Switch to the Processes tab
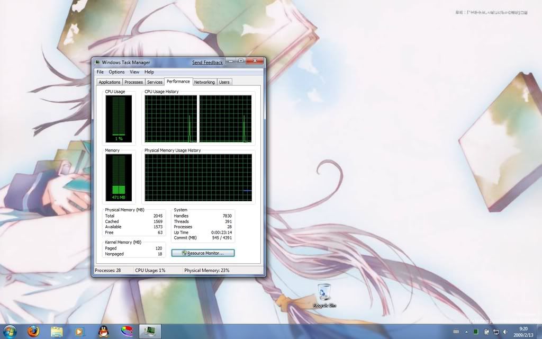The width and height of the screenshot is (542, 339). [x=133, y=82]
